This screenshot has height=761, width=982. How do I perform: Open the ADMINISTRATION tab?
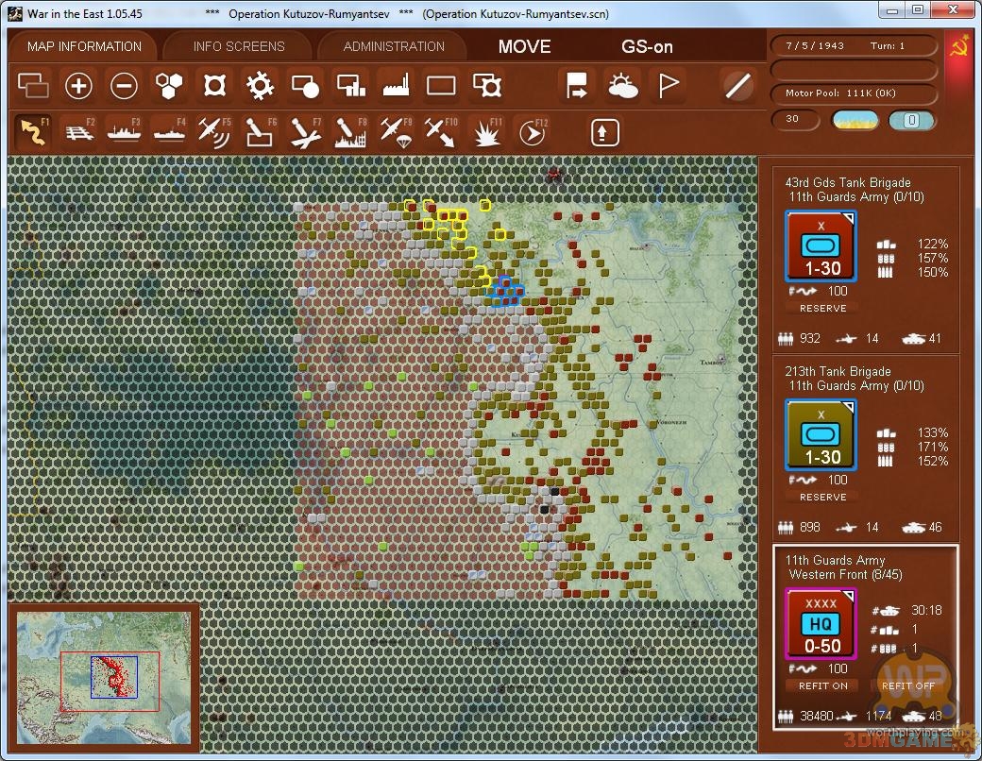tap(394, 46)
